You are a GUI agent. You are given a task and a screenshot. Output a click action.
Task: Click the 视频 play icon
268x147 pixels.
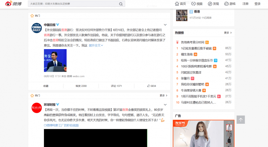[193, 4]
